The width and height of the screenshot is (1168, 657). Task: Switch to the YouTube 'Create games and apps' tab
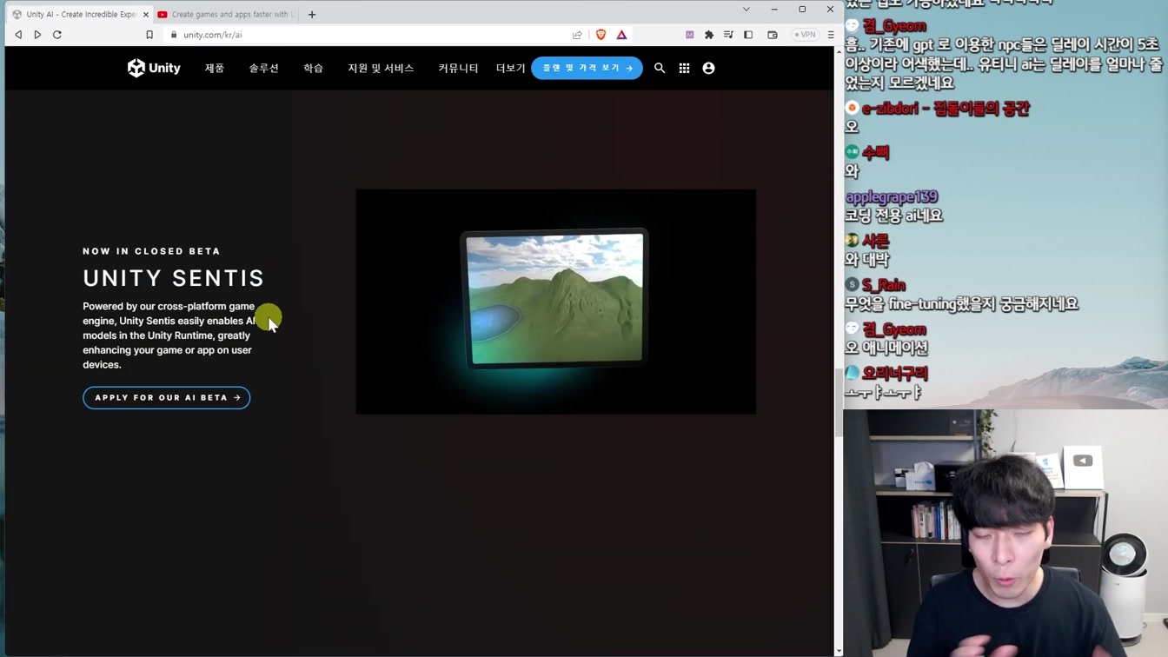click(228, 14)
